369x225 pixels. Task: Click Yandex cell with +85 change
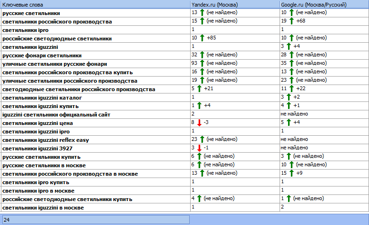coord(235,39)
